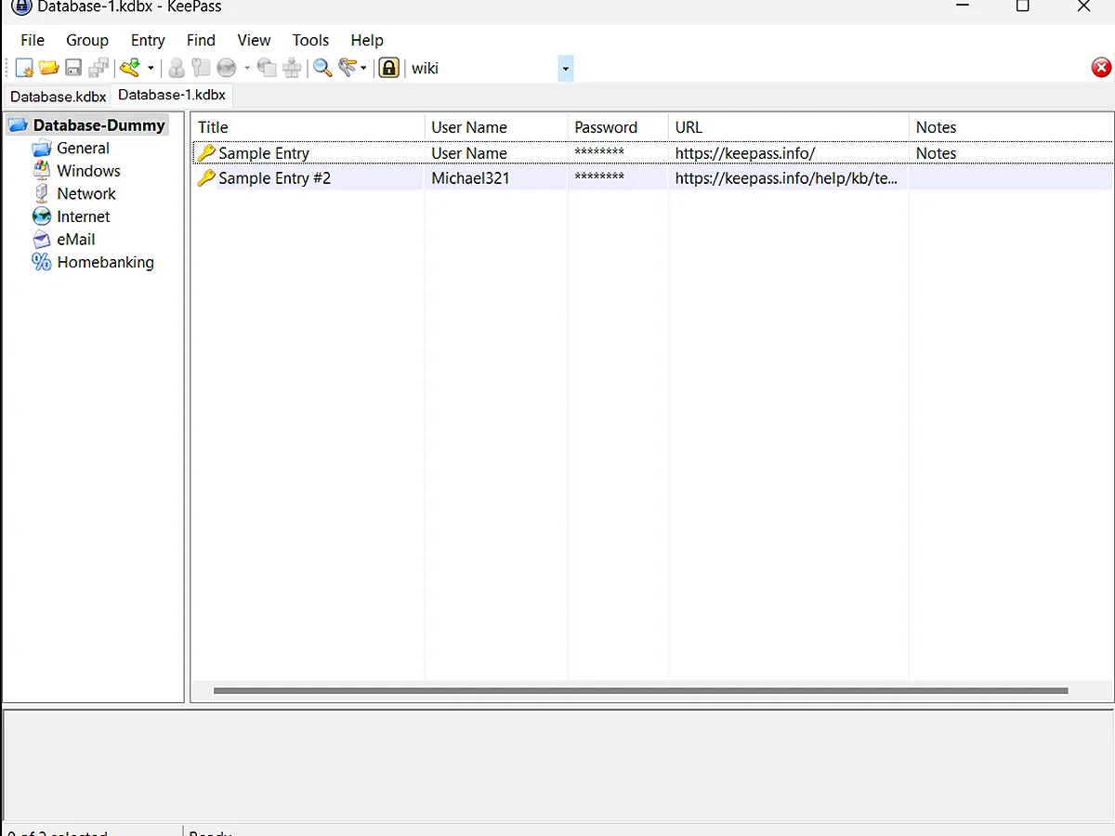Sort by the User Name column header
The width and height of the screenshot is (1115, 836).
pyautogui.click(x=496, y=127)
